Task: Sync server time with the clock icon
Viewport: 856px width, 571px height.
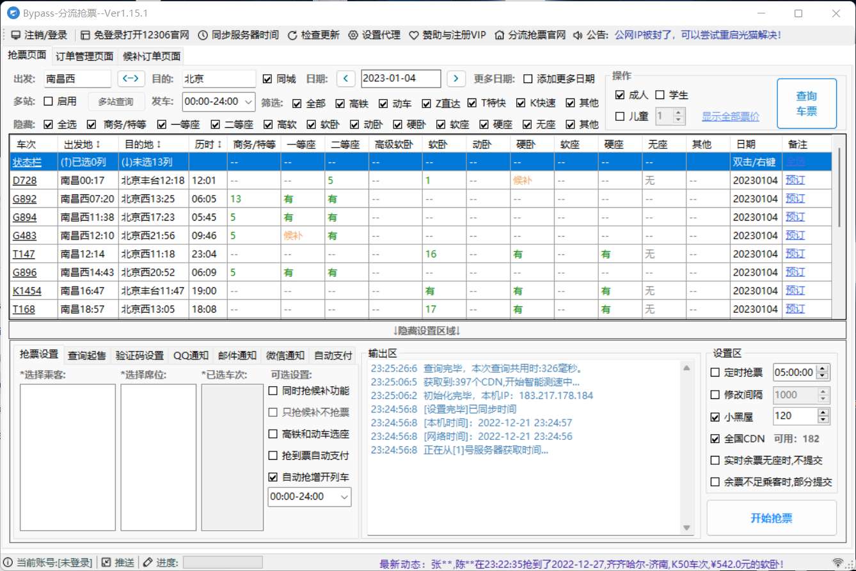Action: click(x=202, y=35)
